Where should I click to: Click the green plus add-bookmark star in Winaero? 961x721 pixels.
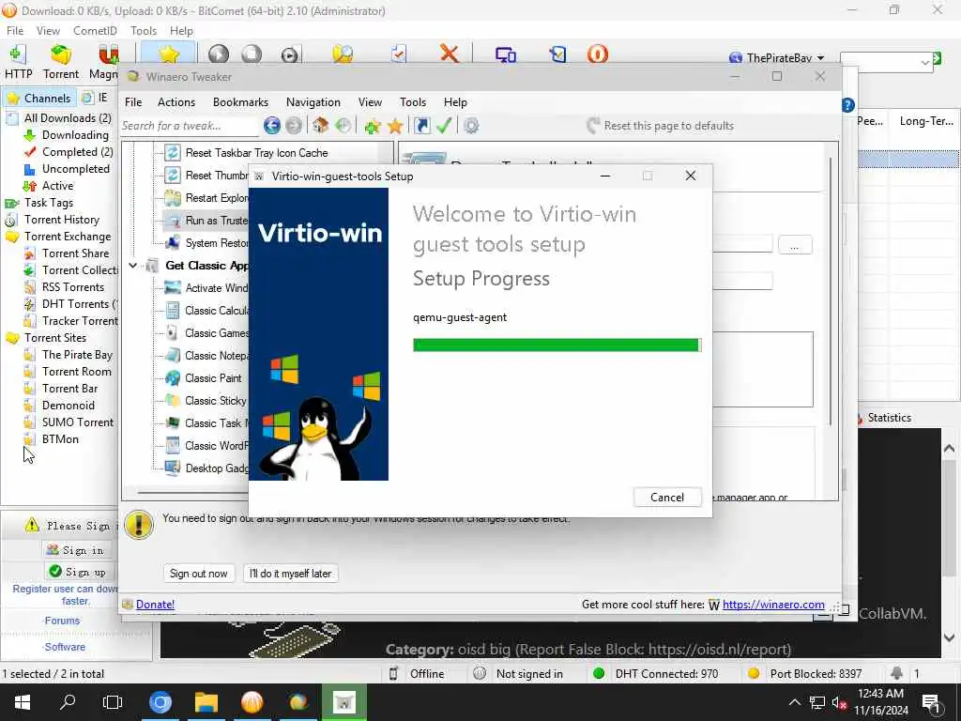point(372,126)
